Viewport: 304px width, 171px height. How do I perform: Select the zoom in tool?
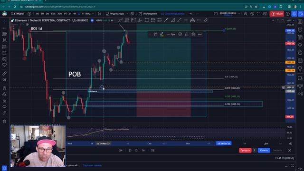point(4,80)
